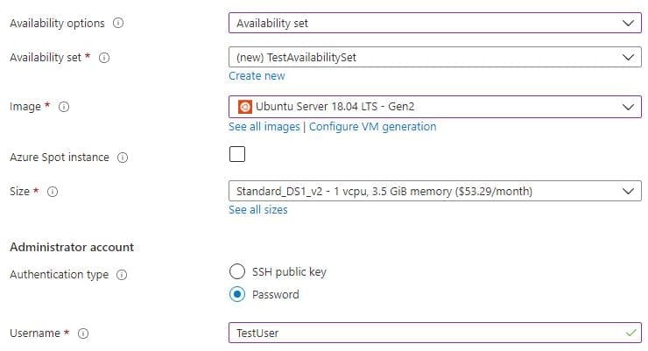
Task: Enable the Azure Spot instance checkbox
Action: coord(237,155)
